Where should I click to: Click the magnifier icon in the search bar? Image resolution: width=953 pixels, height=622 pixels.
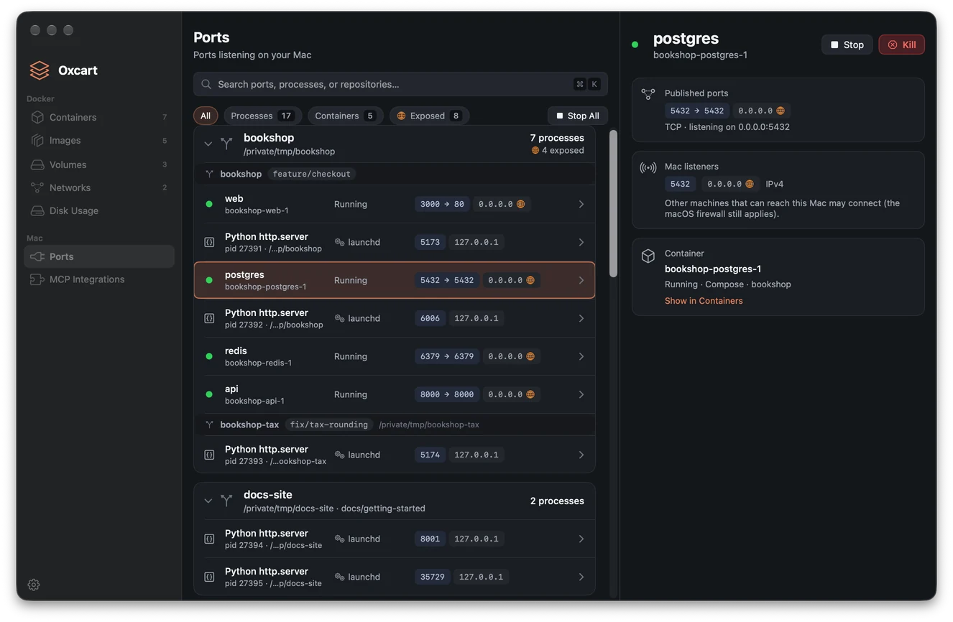pos(206,84)
